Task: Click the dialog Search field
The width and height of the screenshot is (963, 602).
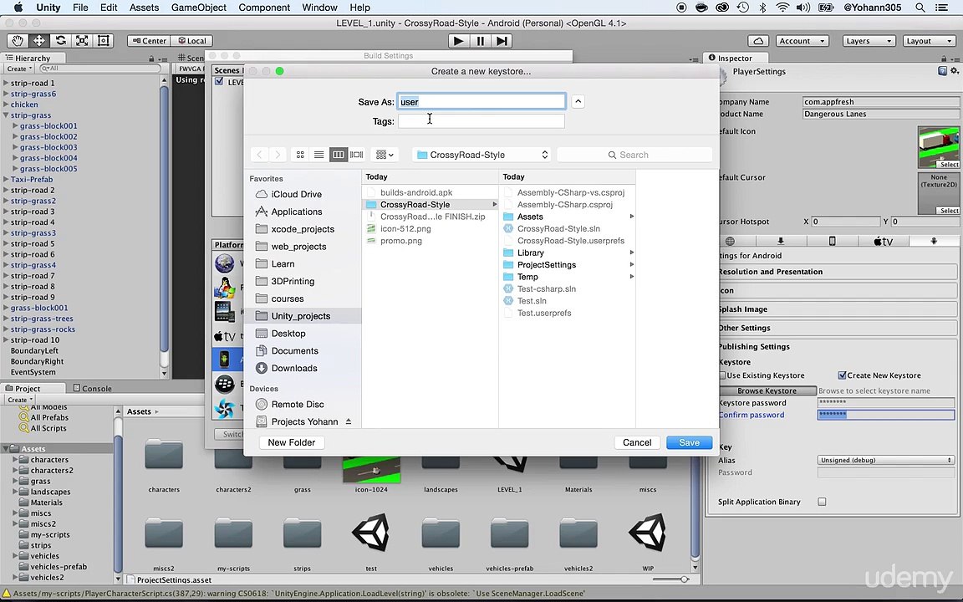Action: point(634,155)
